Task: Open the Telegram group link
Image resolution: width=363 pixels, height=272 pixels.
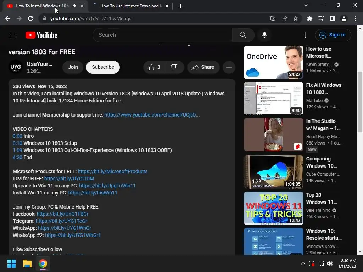Action: tap(61, 221)
